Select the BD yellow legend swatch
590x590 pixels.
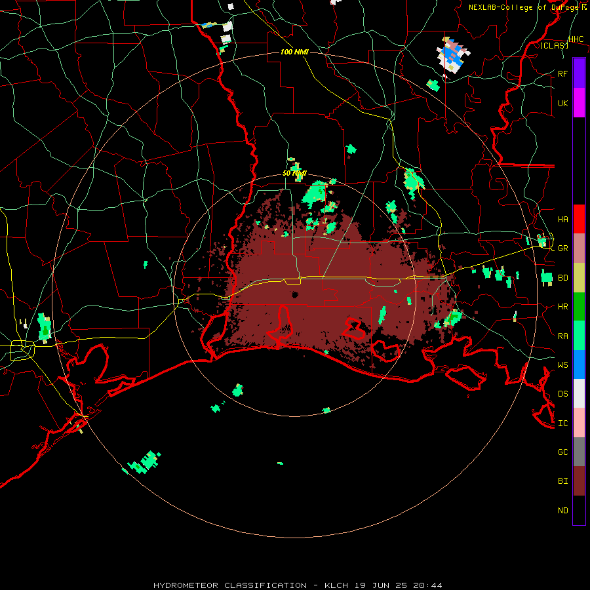(579, 278)
